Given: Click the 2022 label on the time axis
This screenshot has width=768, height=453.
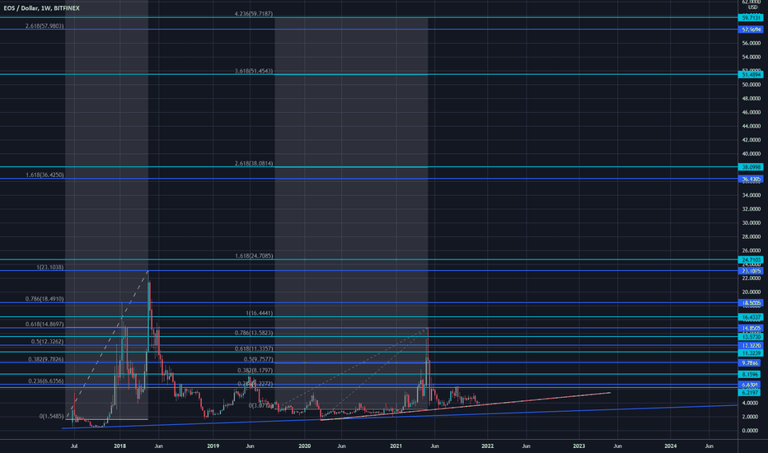Looking at the screenshot, I should click(x=487, y=446).
